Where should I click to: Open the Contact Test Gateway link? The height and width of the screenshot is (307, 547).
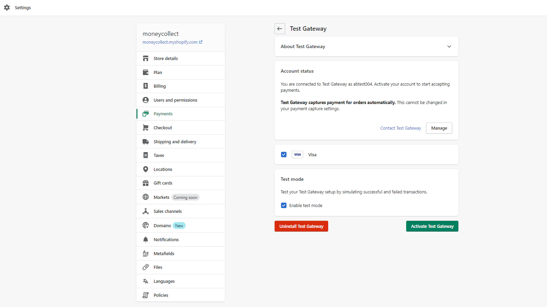tap(401, 128)
